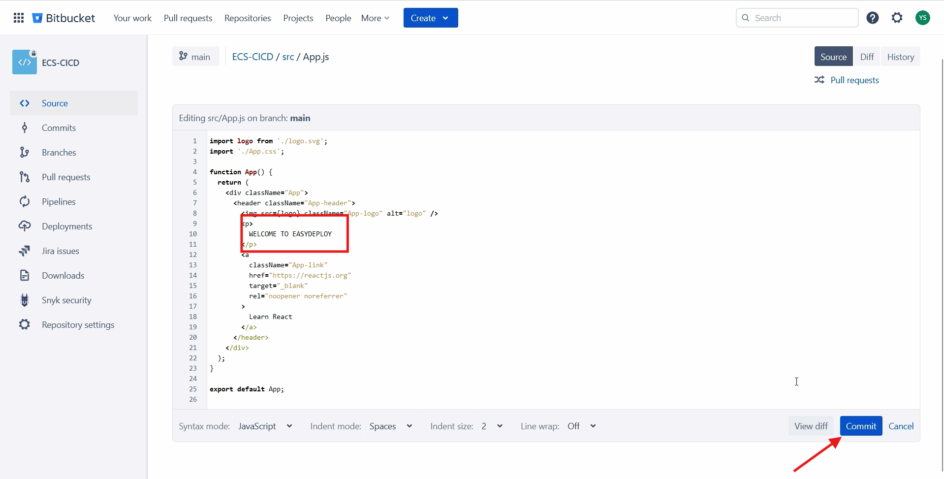Open the Create dropdown button
The height and width of the screenshot is (479, 944).
pyautogui.click(x=431, y=18)
